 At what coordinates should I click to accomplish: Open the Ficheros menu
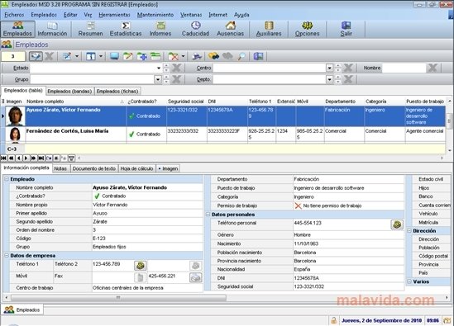pyautogui.click(x=14, y=15)
